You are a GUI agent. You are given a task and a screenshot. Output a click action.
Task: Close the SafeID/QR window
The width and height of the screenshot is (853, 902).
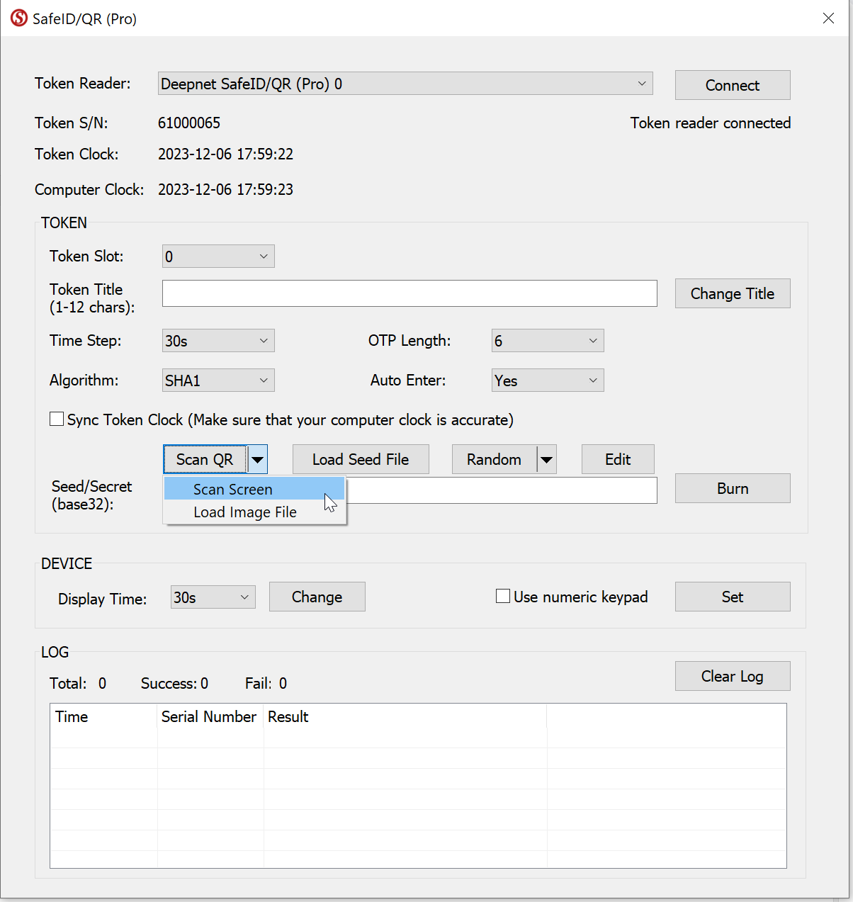tap(828, 18)
